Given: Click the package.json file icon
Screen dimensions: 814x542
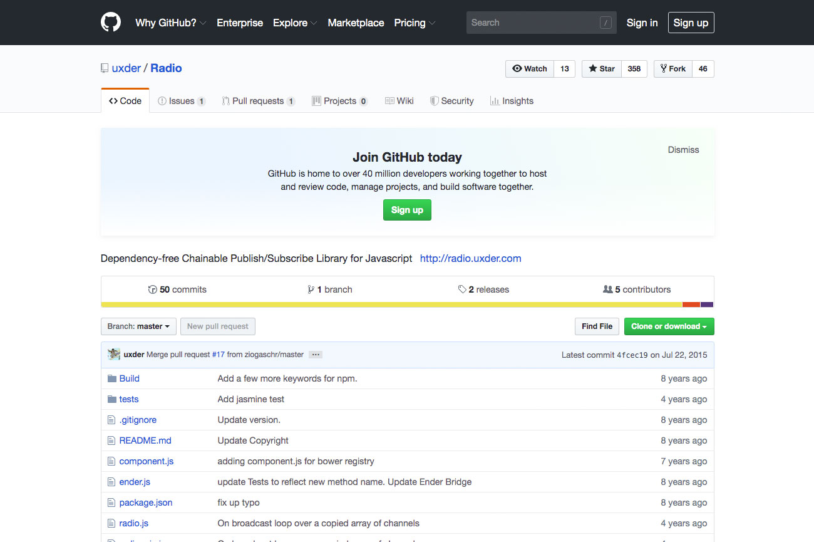Looking at the screenshot, I should click(112, 503).
